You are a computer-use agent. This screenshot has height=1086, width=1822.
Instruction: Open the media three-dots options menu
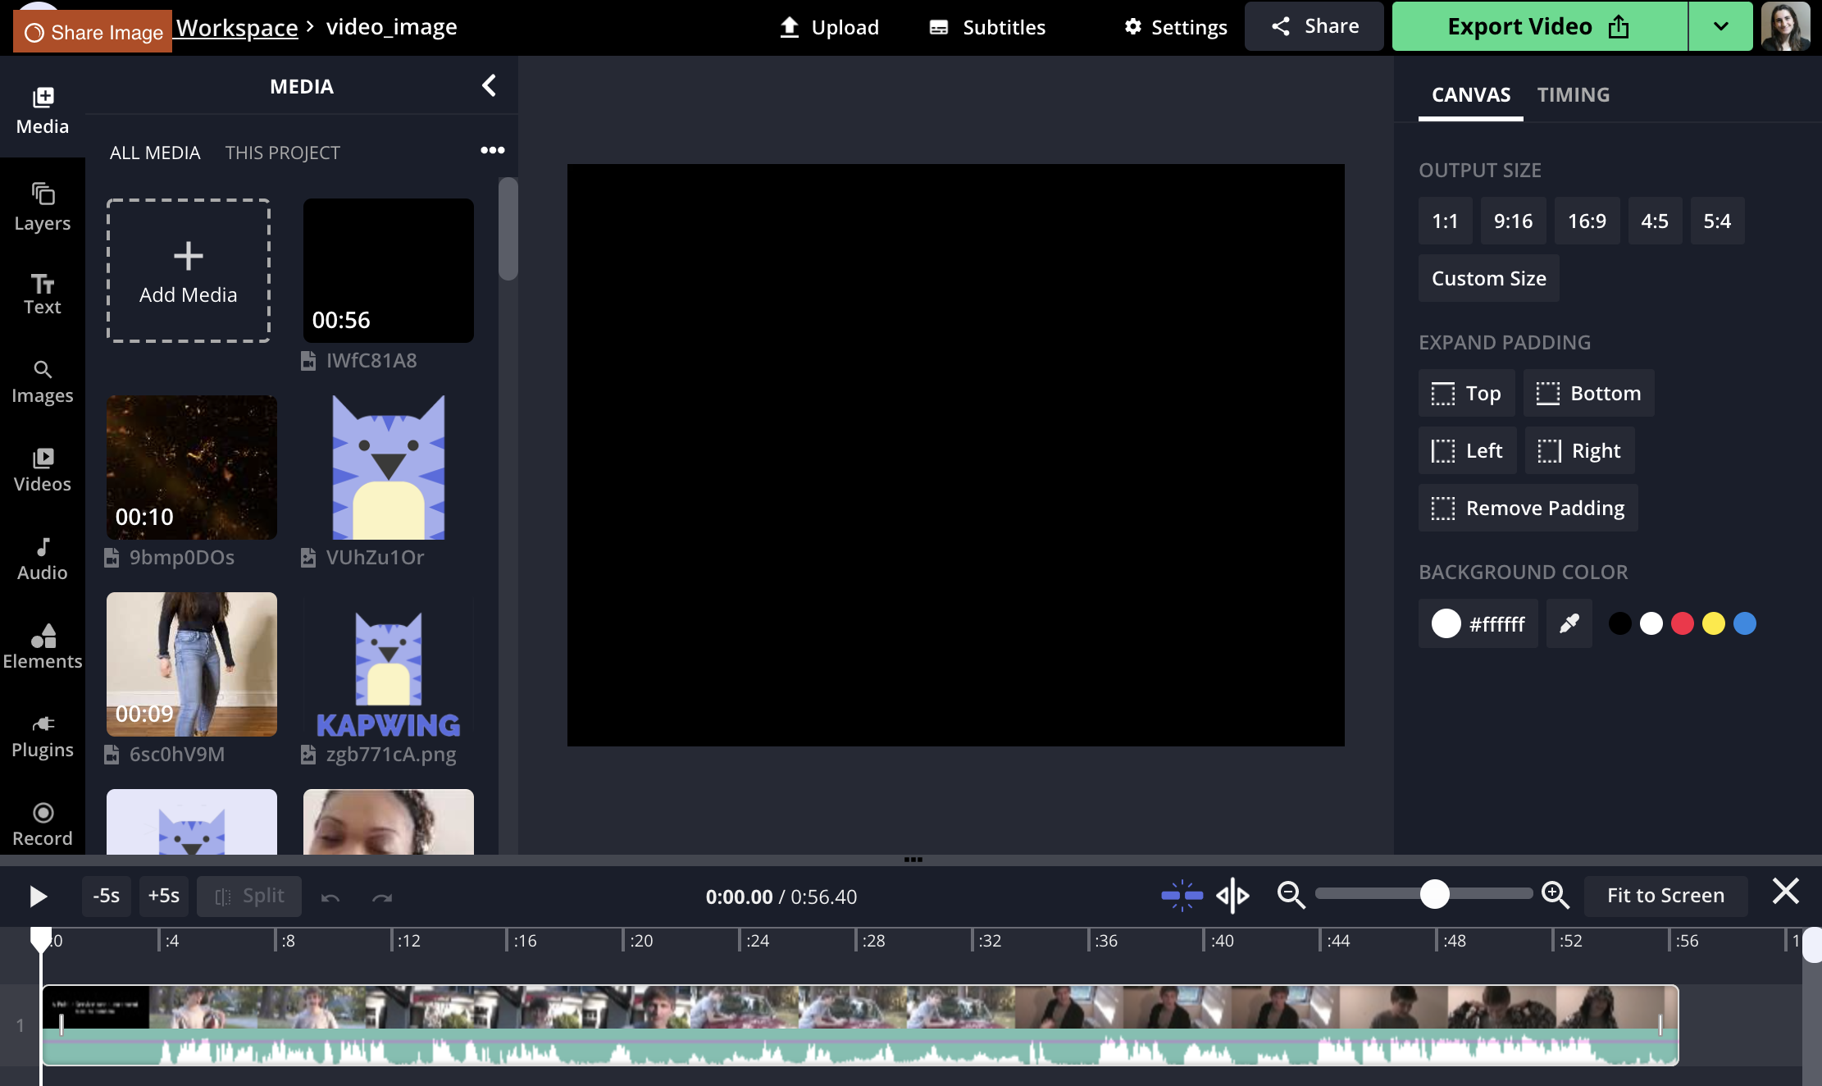(492, 150)
